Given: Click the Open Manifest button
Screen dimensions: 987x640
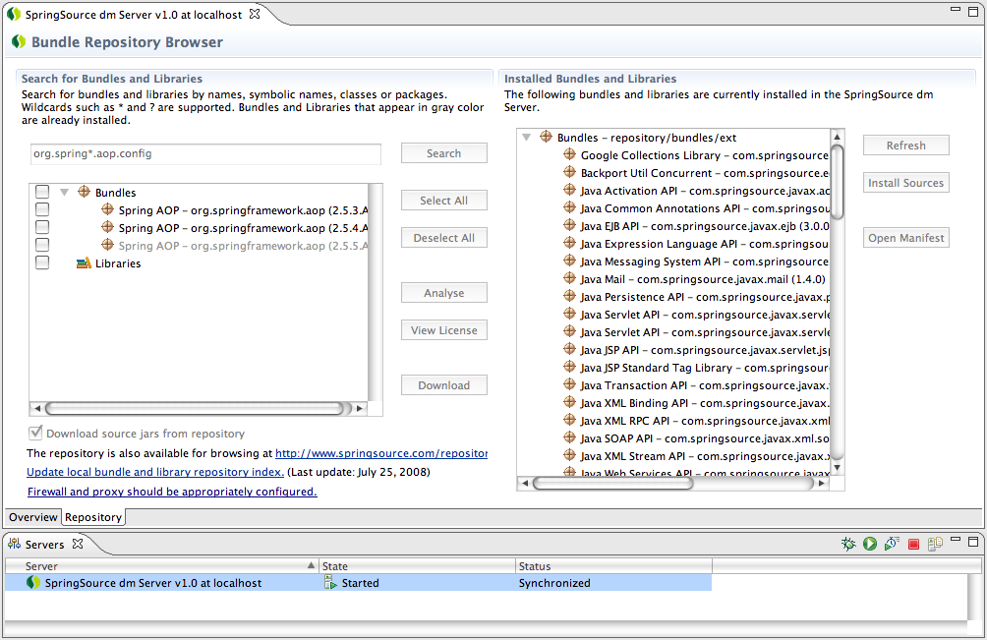Looking at the screenshot, I should [905, 238].
